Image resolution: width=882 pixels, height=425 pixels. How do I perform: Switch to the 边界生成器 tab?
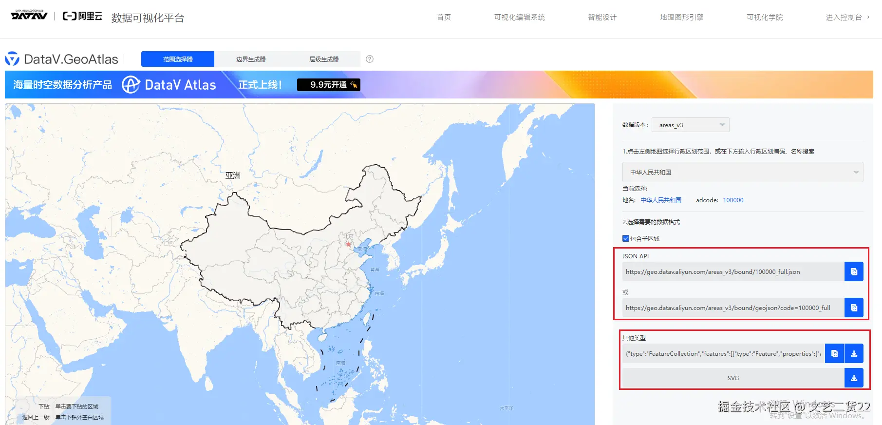coord(251,59)
